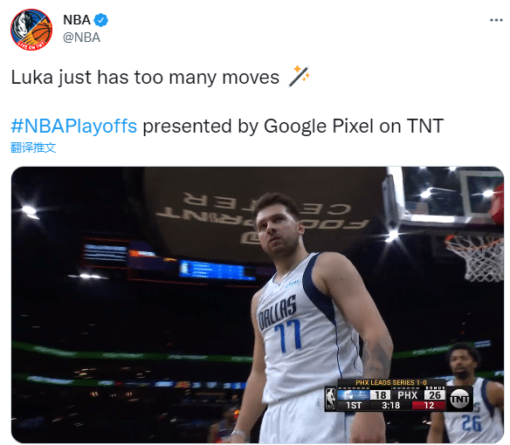Click the NBA profile avatar picture
510x445 pixels.
click(31, 30)
